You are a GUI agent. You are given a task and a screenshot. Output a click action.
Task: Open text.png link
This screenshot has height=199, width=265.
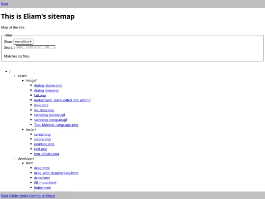[x=41, y=149]
